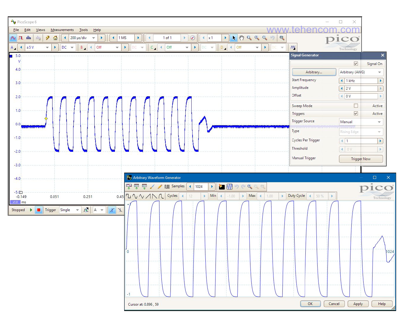The height and width of the screenshot is (328, 403).
Task: Increase the sample count 1 MS with right arrow
Action: point(138,38)
